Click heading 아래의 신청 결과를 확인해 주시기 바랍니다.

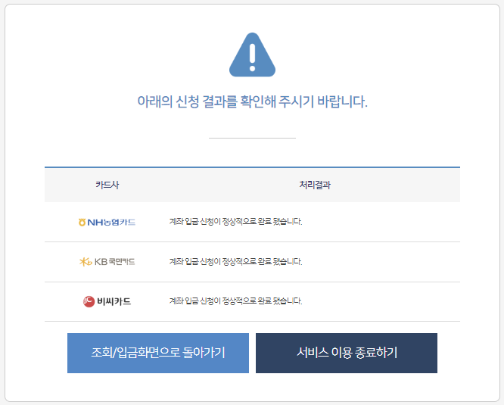click(x=252, y=101)
